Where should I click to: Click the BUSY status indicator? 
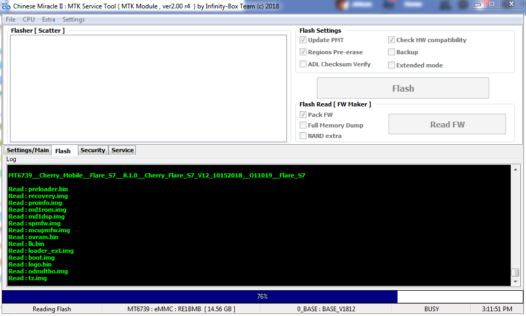click(x=431, y=309)
